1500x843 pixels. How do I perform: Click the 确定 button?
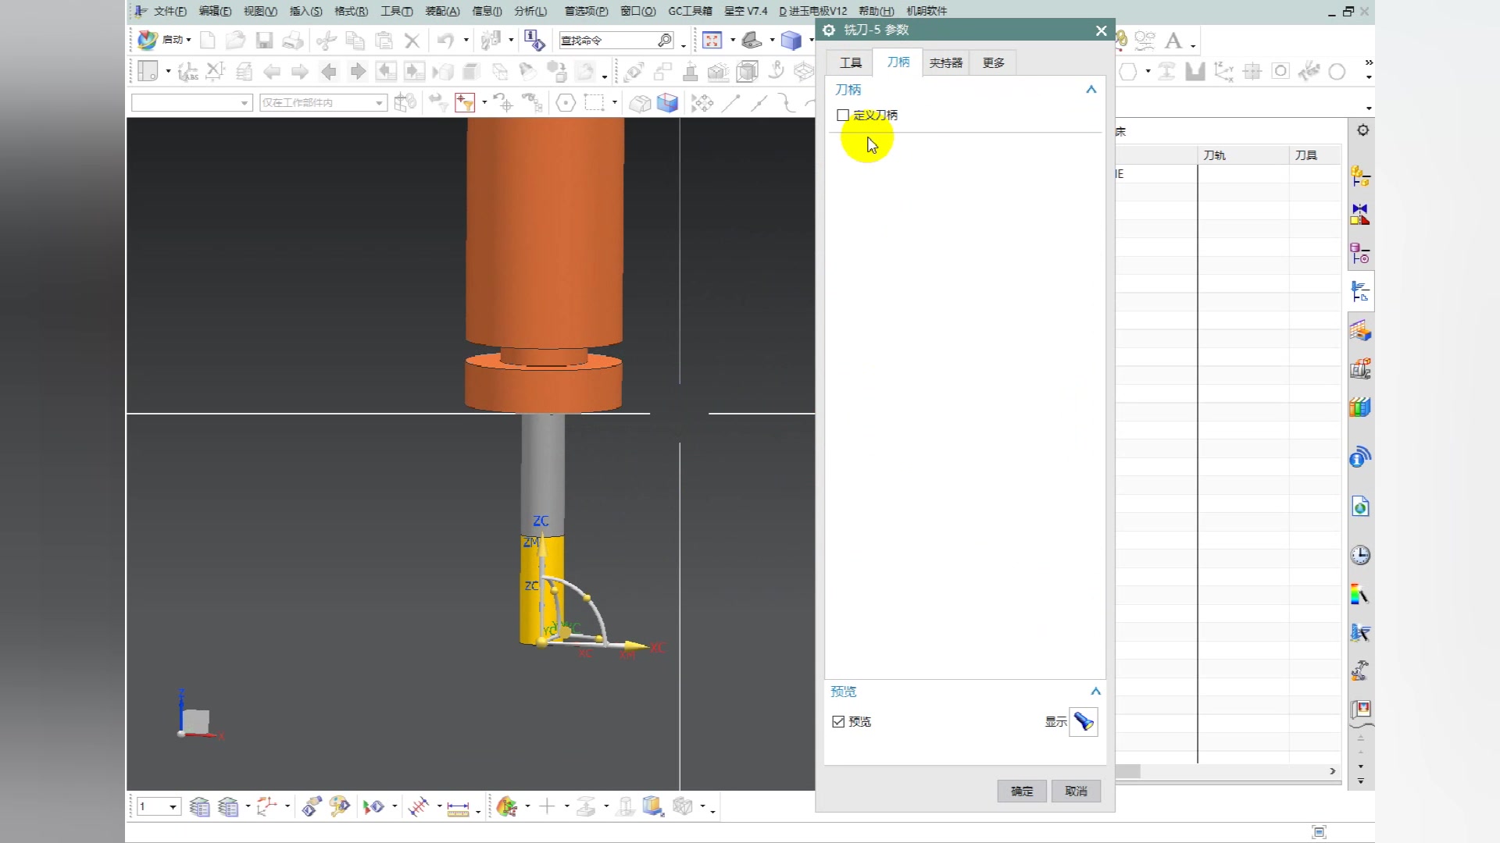coord(1022,791)
